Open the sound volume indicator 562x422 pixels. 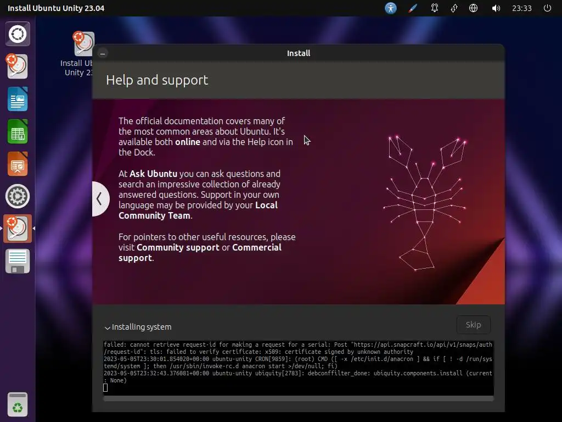coord(496,8)
